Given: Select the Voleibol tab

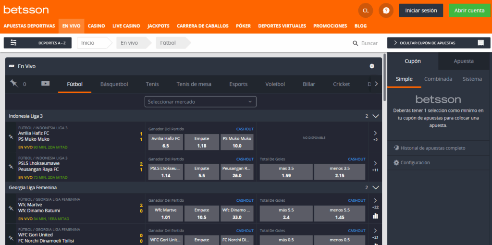Looking at the screenshot, I should tap(275, 84).
